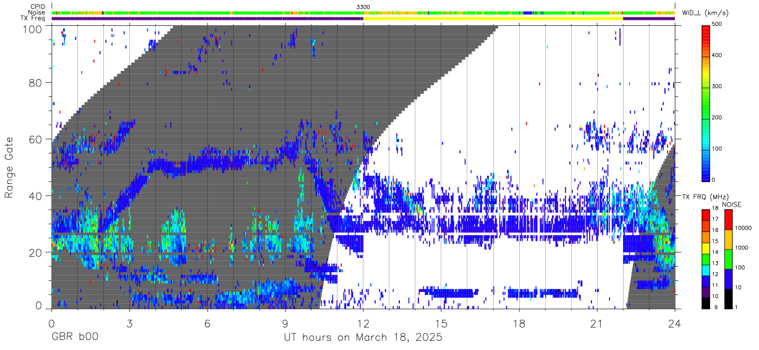Screen dimensions: 759x350
Task: Click the Noise row label
Action: click(37, 12)
